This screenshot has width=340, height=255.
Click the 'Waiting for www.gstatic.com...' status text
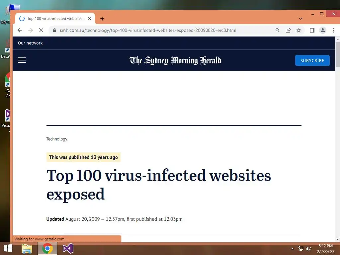point(41,239)
